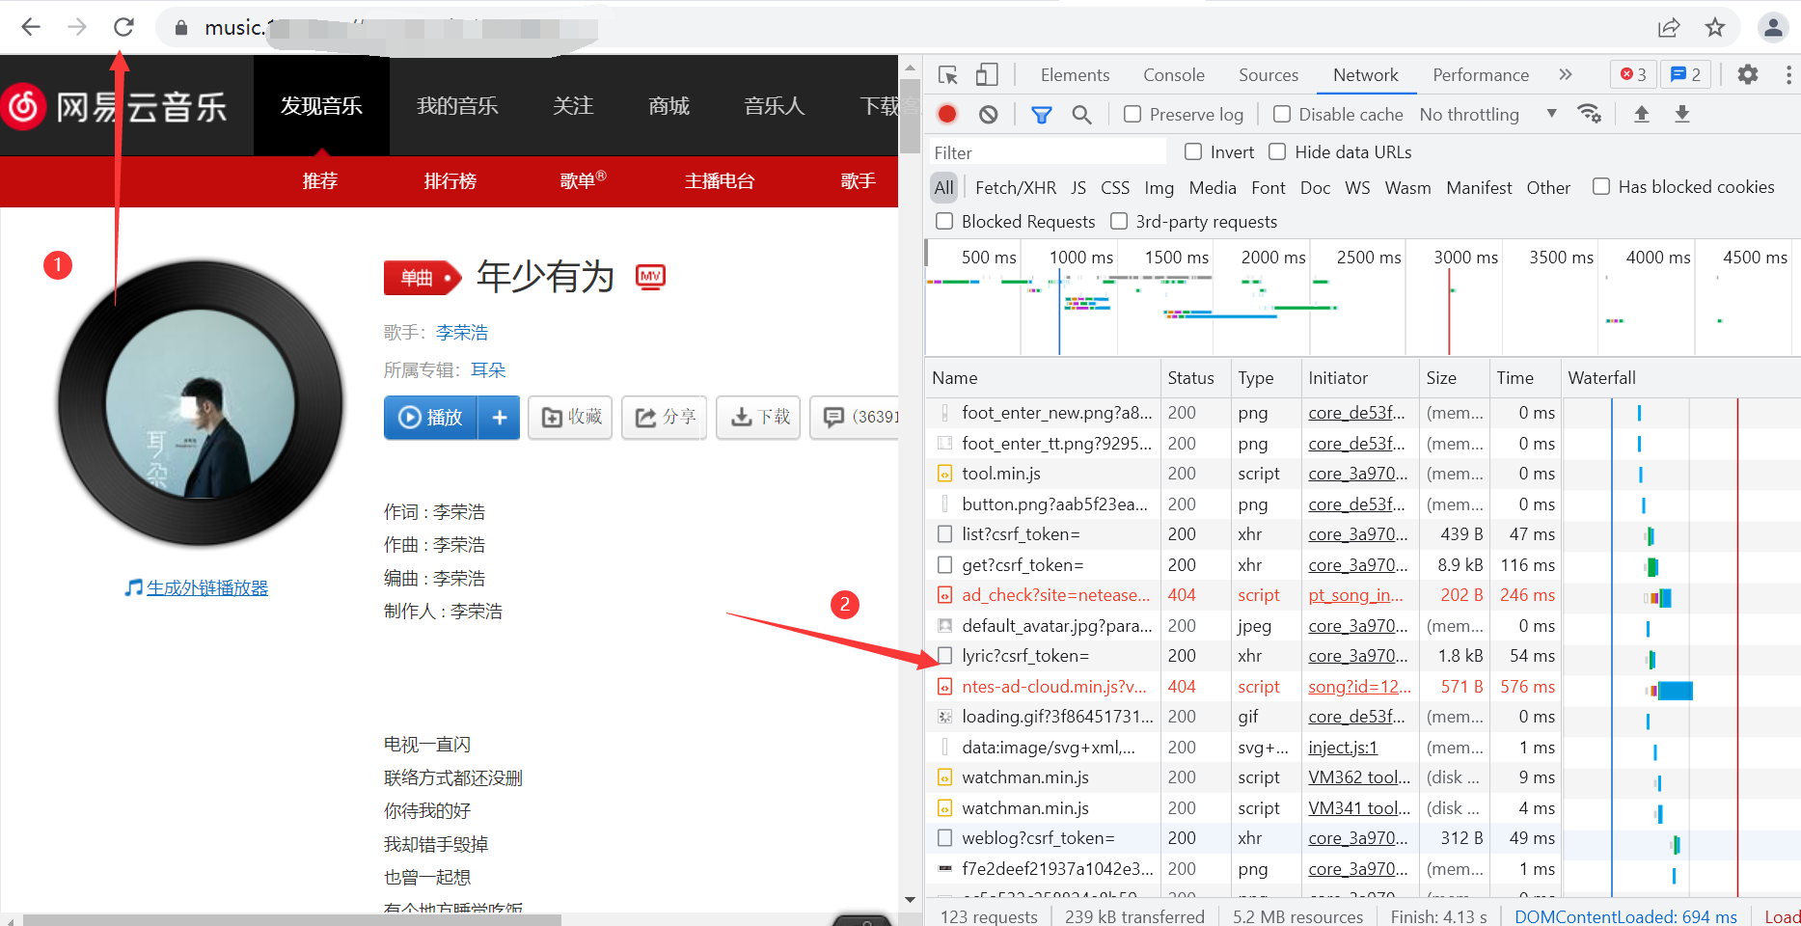
Task: Click the red errors count badge
Action: tap(1633, 74)
